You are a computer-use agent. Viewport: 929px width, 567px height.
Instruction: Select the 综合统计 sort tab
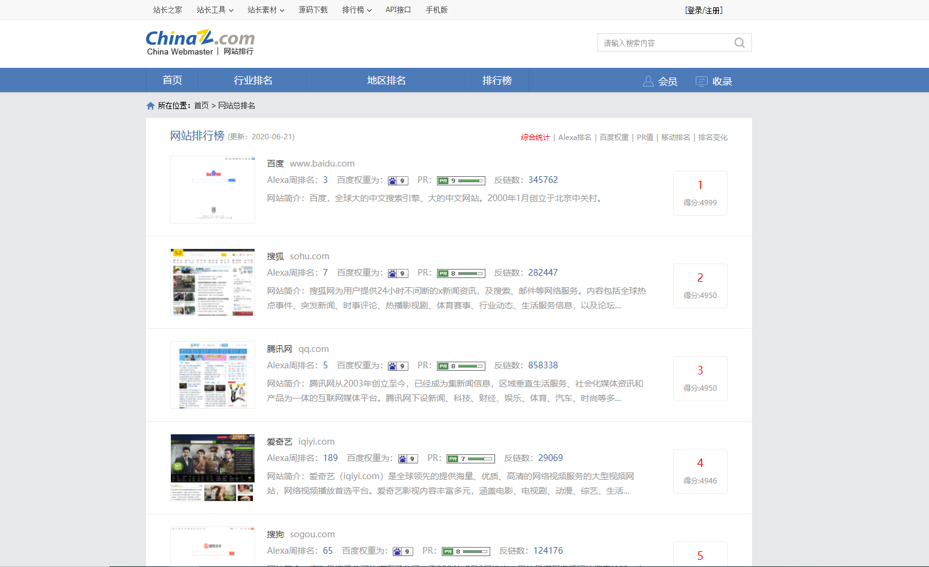[x=535, y=138]
